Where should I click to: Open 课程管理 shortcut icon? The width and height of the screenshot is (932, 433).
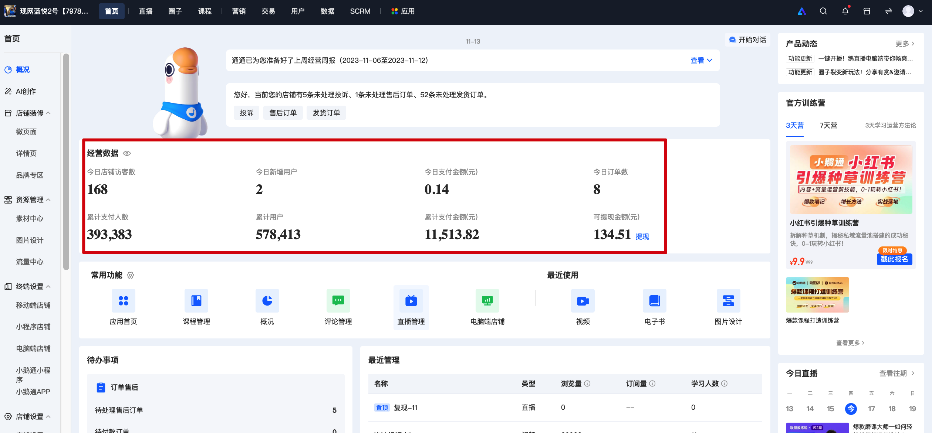[x=196, y=301]
